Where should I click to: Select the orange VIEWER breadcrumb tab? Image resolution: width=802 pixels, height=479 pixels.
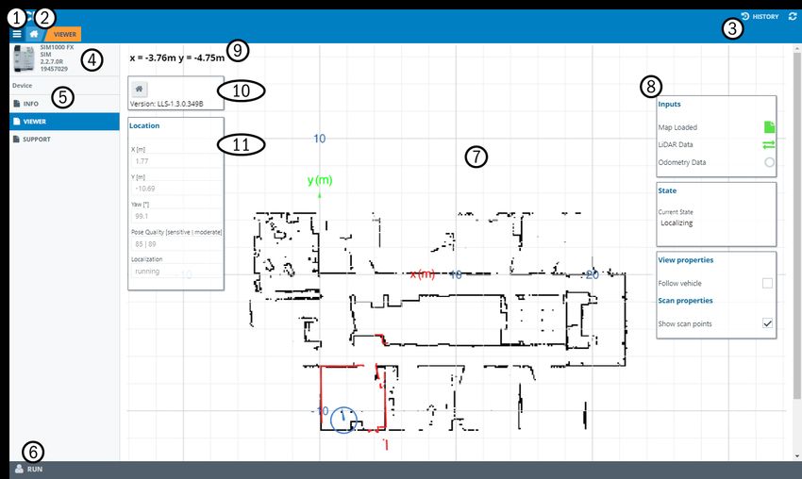[64, 34]
